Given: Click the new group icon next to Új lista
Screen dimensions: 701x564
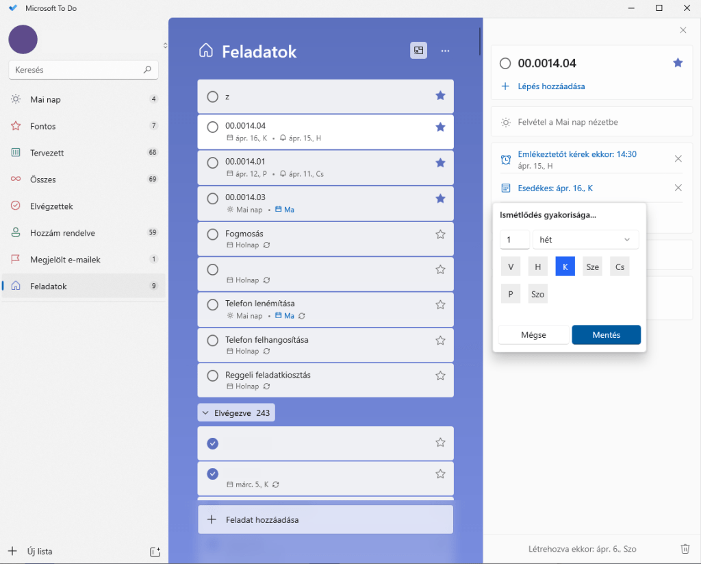Looking at the screenshot, I should (x=155, y=552).
